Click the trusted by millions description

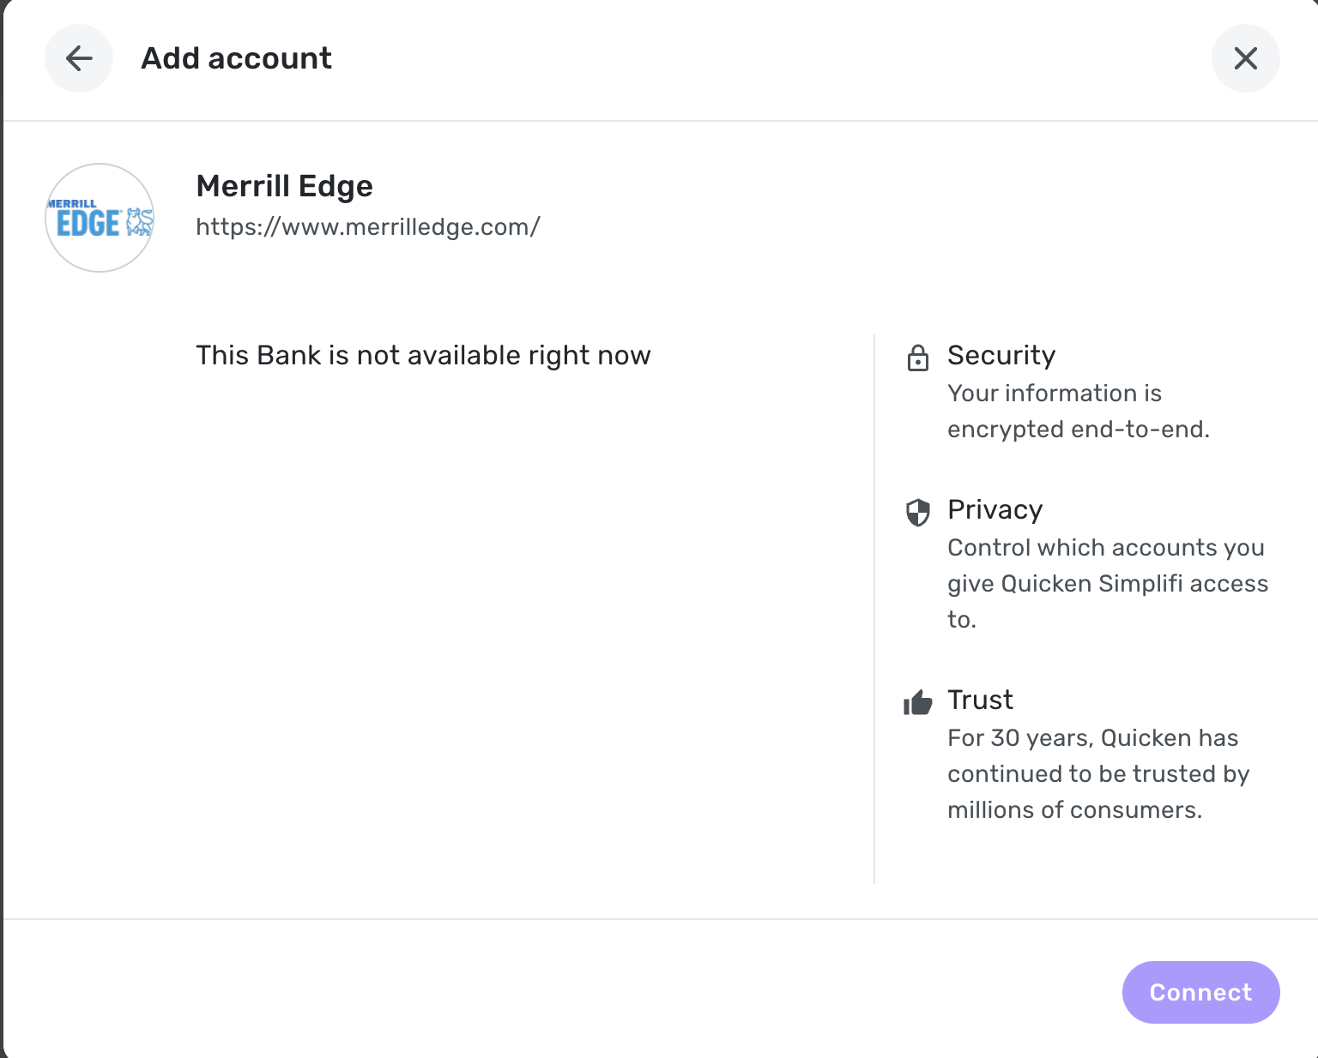[1097, 773]
